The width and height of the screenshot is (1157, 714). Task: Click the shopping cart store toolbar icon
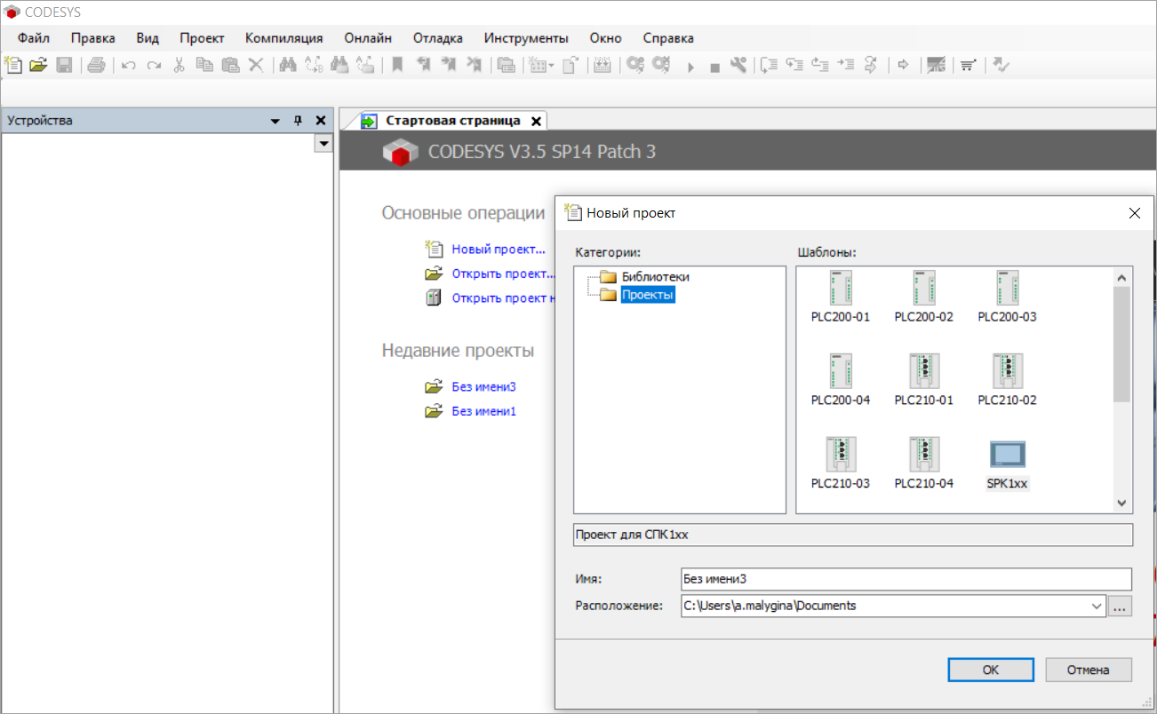click(968, 65)
